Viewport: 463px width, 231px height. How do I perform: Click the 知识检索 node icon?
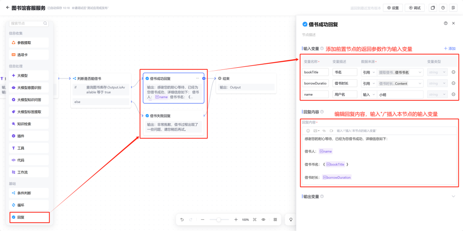[x=14, y=124]
